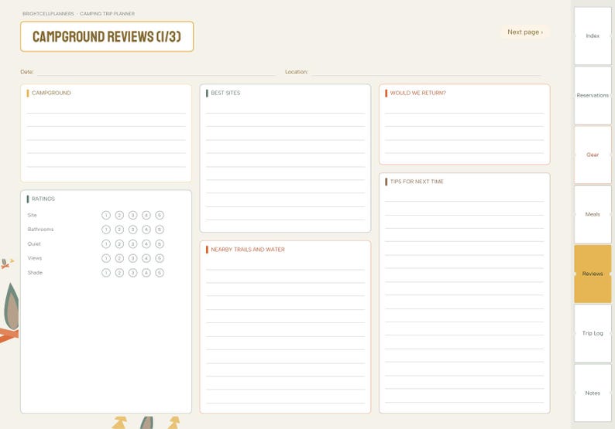
Task: Click the Location input line
Action: pyautogui.click(x=428, y=72)
